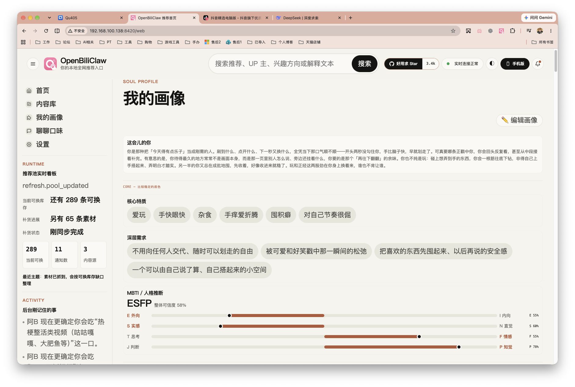
Task: Click the E 外向 slider handle
Action: click(x=229, y=316)
